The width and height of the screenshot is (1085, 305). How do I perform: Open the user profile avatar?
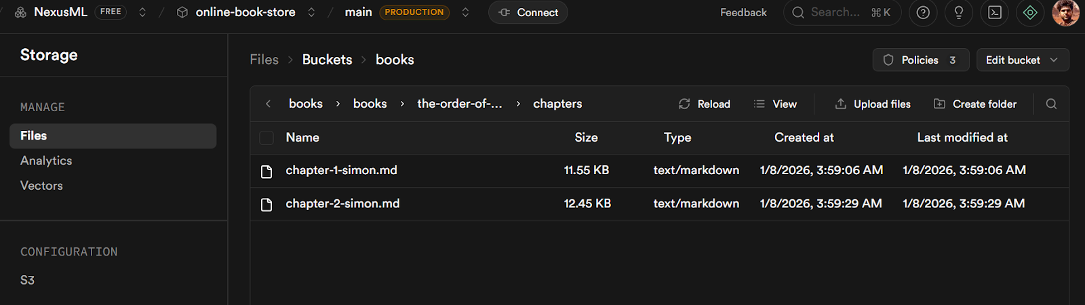(x=1065, y=13)
